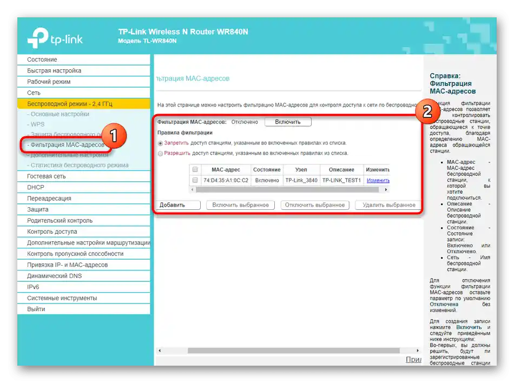
Task: Click the tp-link logo
Action: click(x=55, y=38)
